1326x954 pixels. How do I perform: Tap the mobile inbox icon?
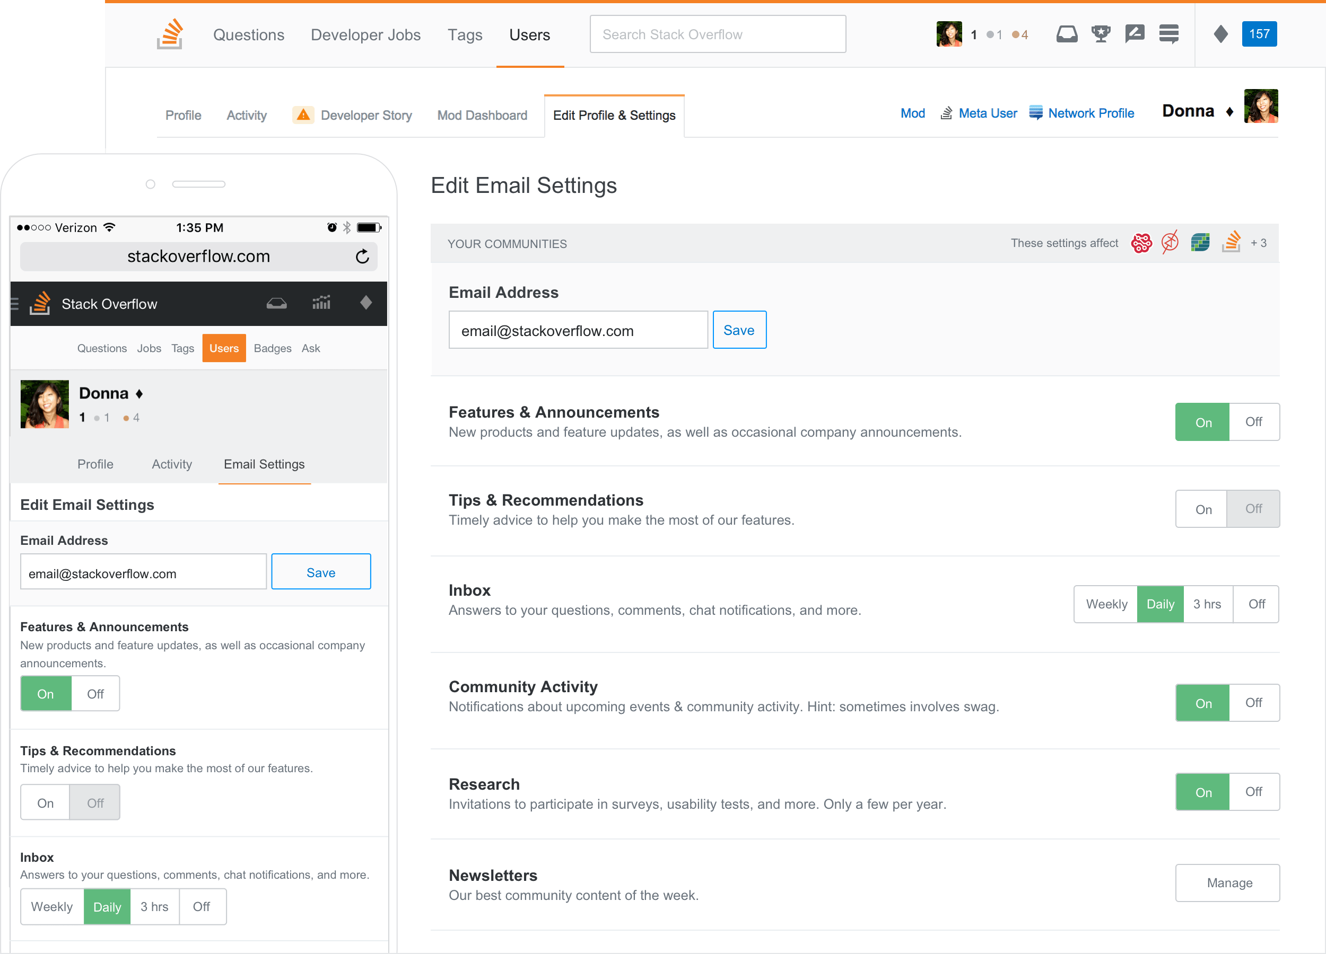point(276,303)
